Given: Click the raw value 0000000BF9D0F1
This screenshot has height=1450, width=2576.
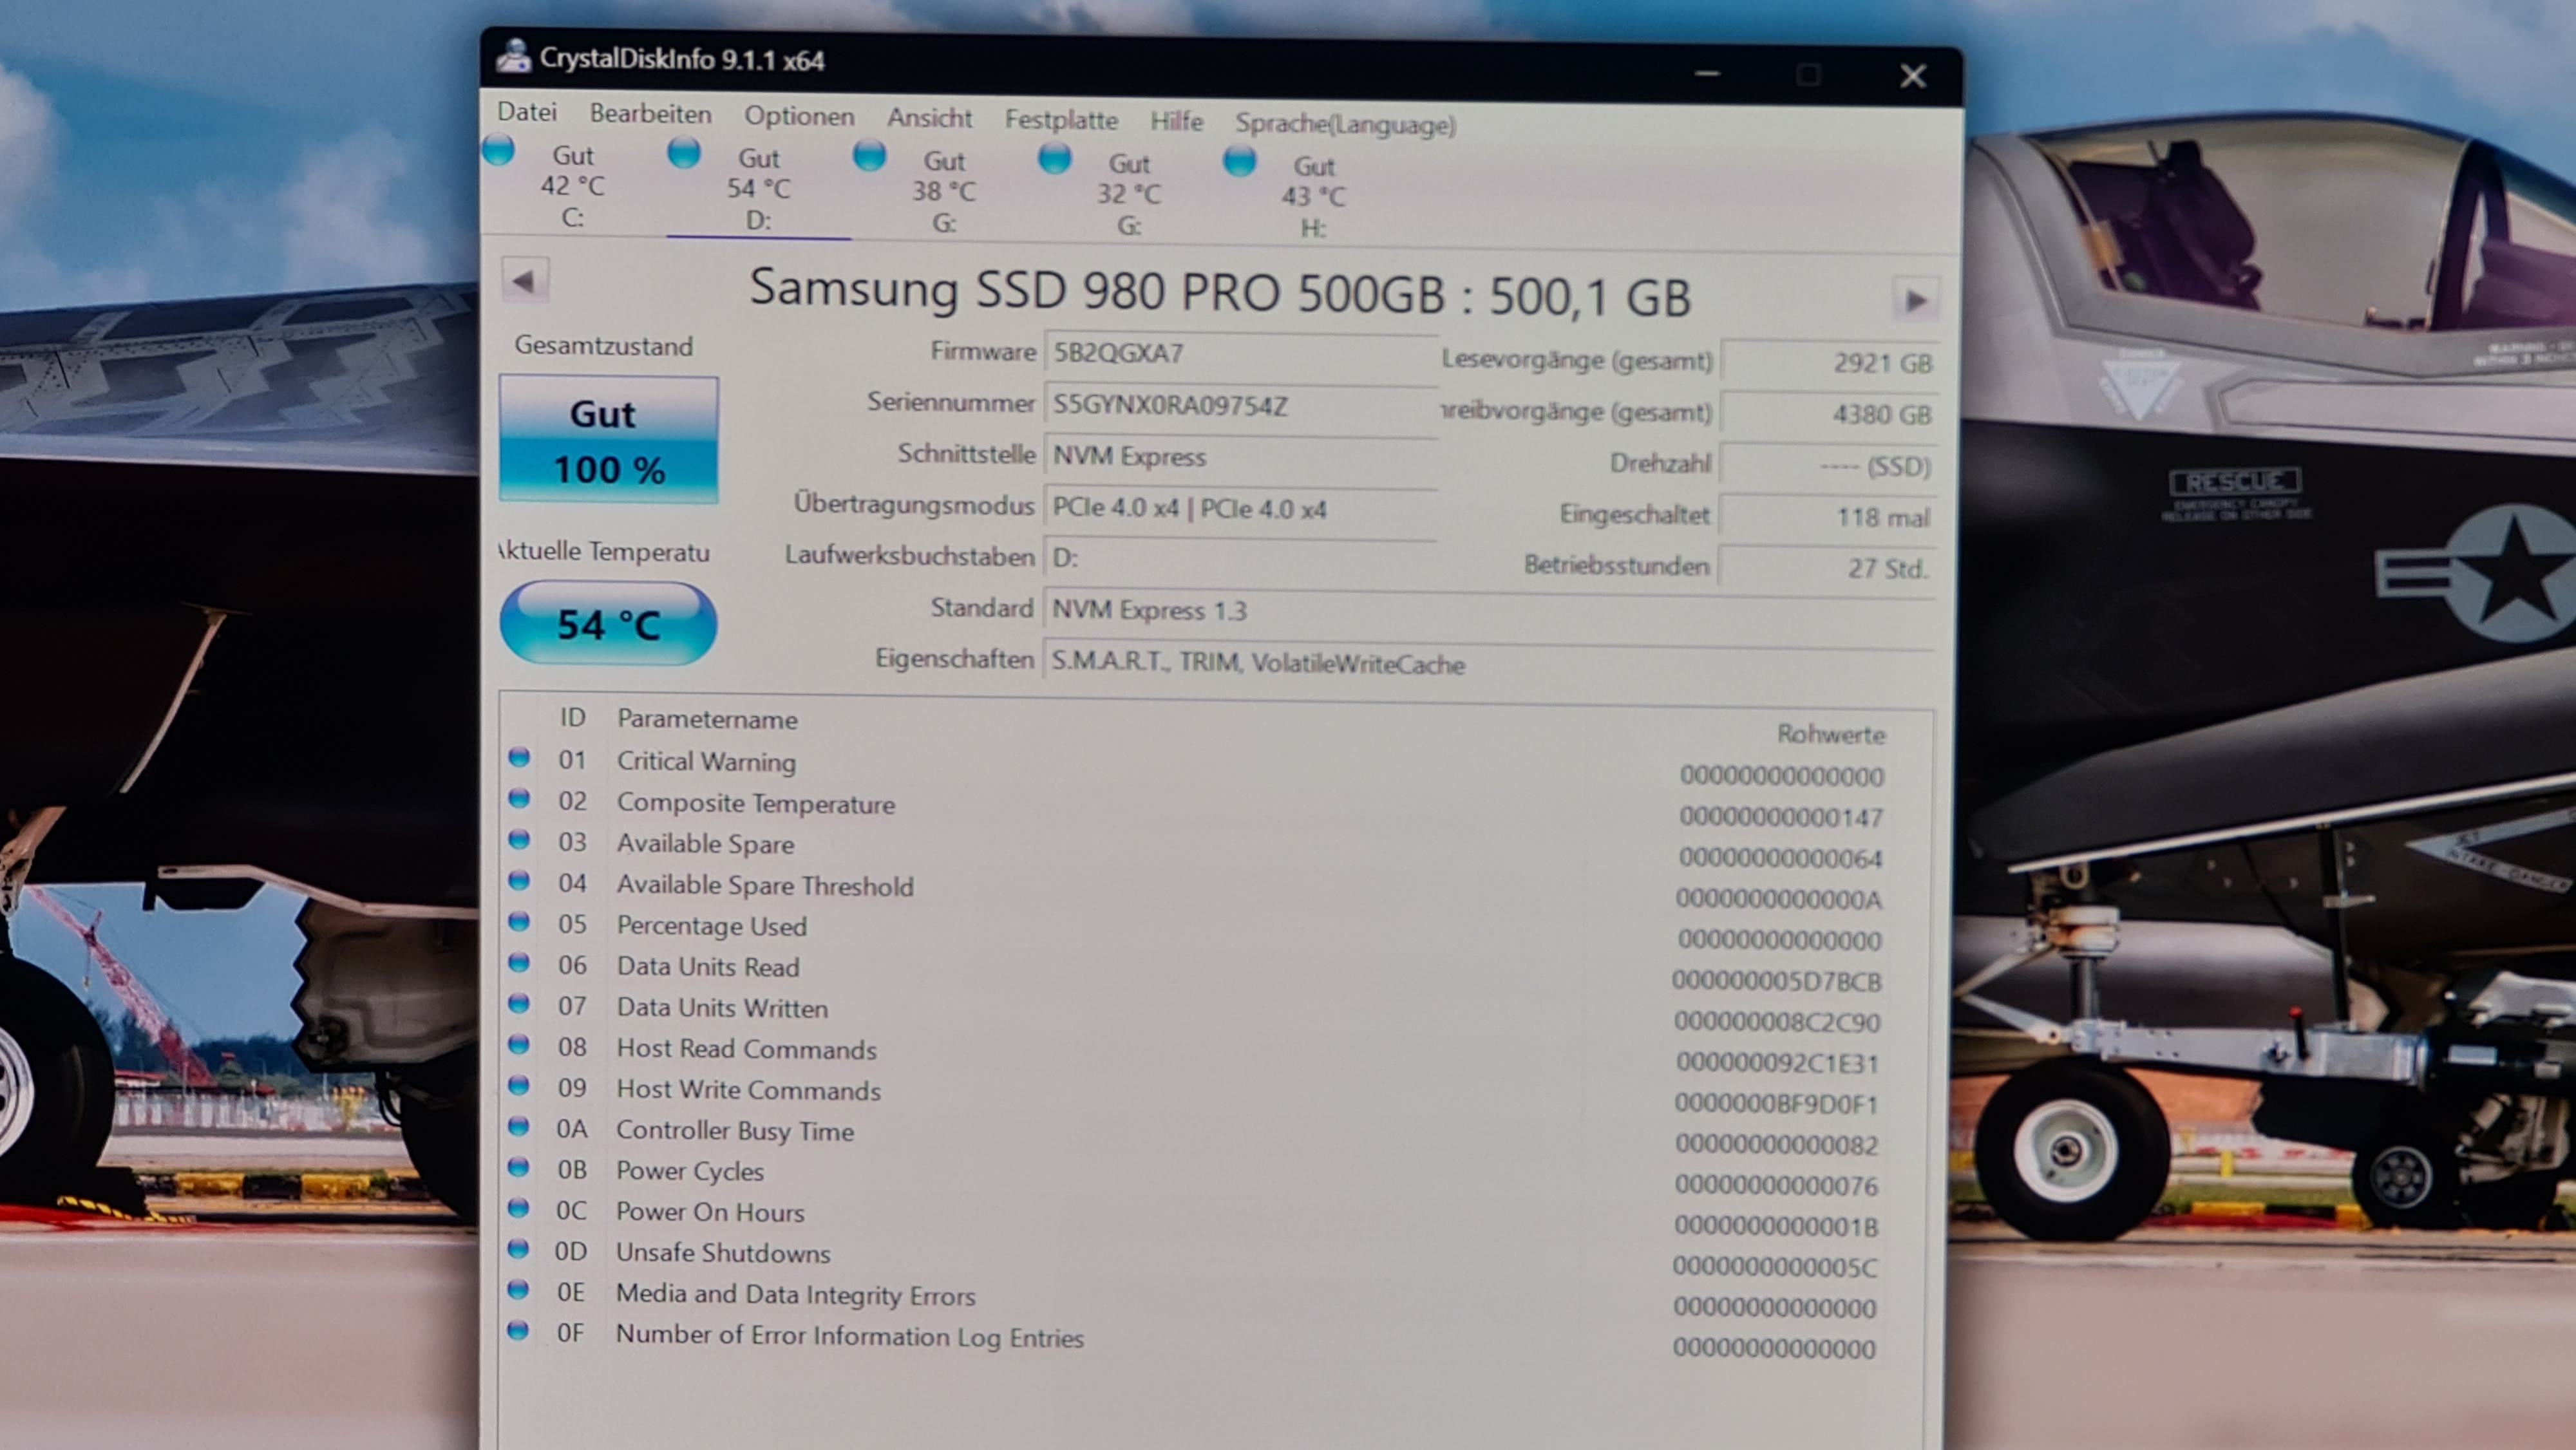Looking at the screenshot, I should (1776, 1104).
